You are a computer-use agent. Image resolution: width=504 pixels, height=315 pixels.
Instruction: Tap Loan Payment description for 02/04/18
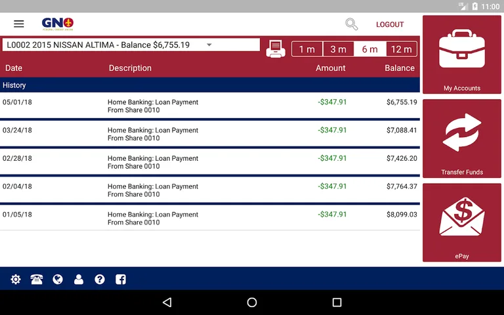[153, 190]
